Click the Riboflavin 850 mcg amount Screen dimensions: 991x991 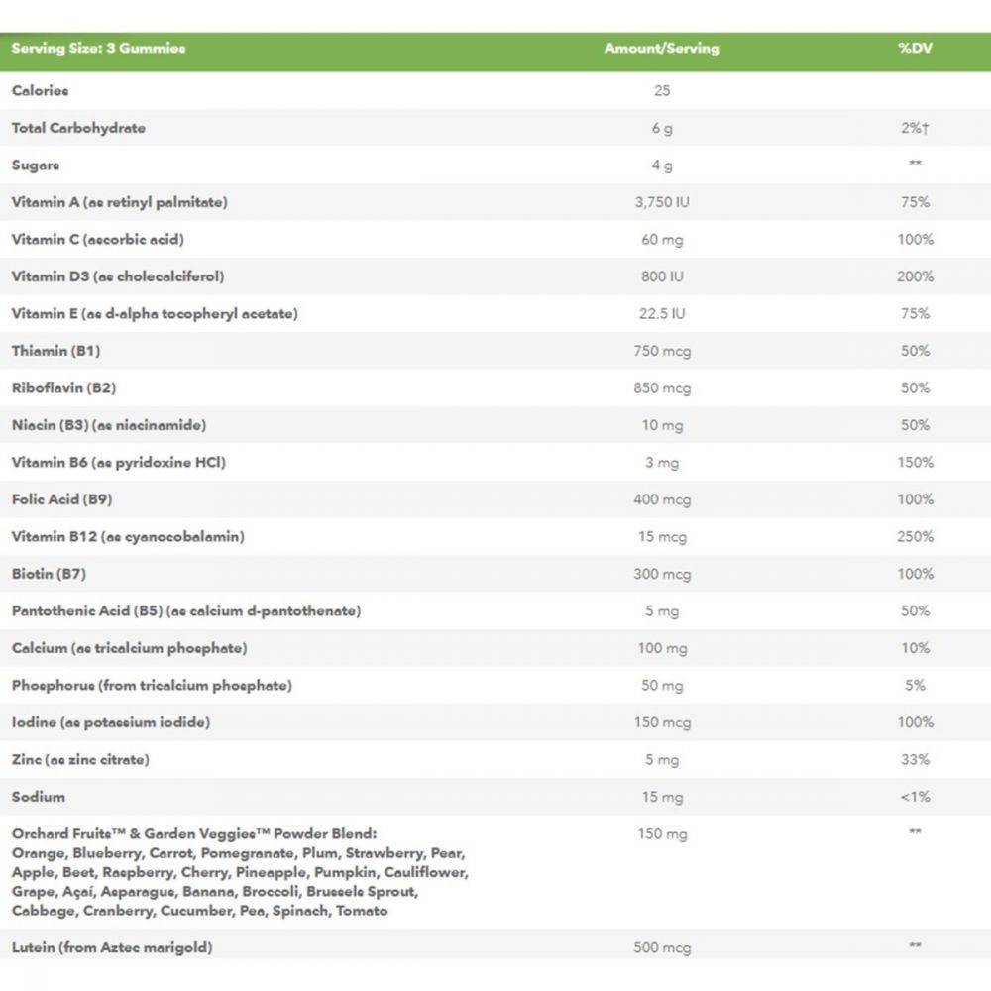662,388
